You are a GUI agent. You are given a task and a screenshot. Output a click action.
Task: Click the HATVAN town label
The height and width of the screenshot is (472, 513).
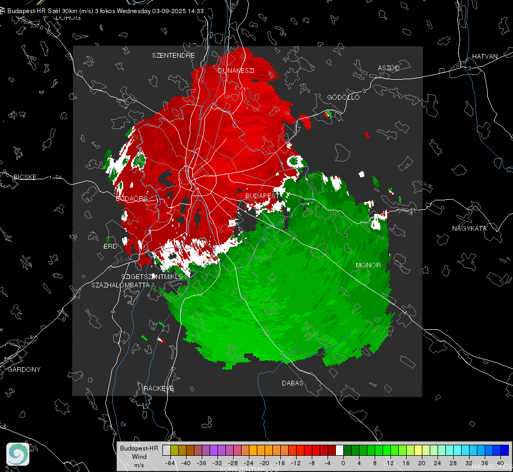pyautogui.click(x=485, y=56)
